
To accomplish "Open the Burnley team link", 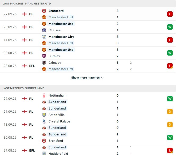I will [x=54, y=56].
